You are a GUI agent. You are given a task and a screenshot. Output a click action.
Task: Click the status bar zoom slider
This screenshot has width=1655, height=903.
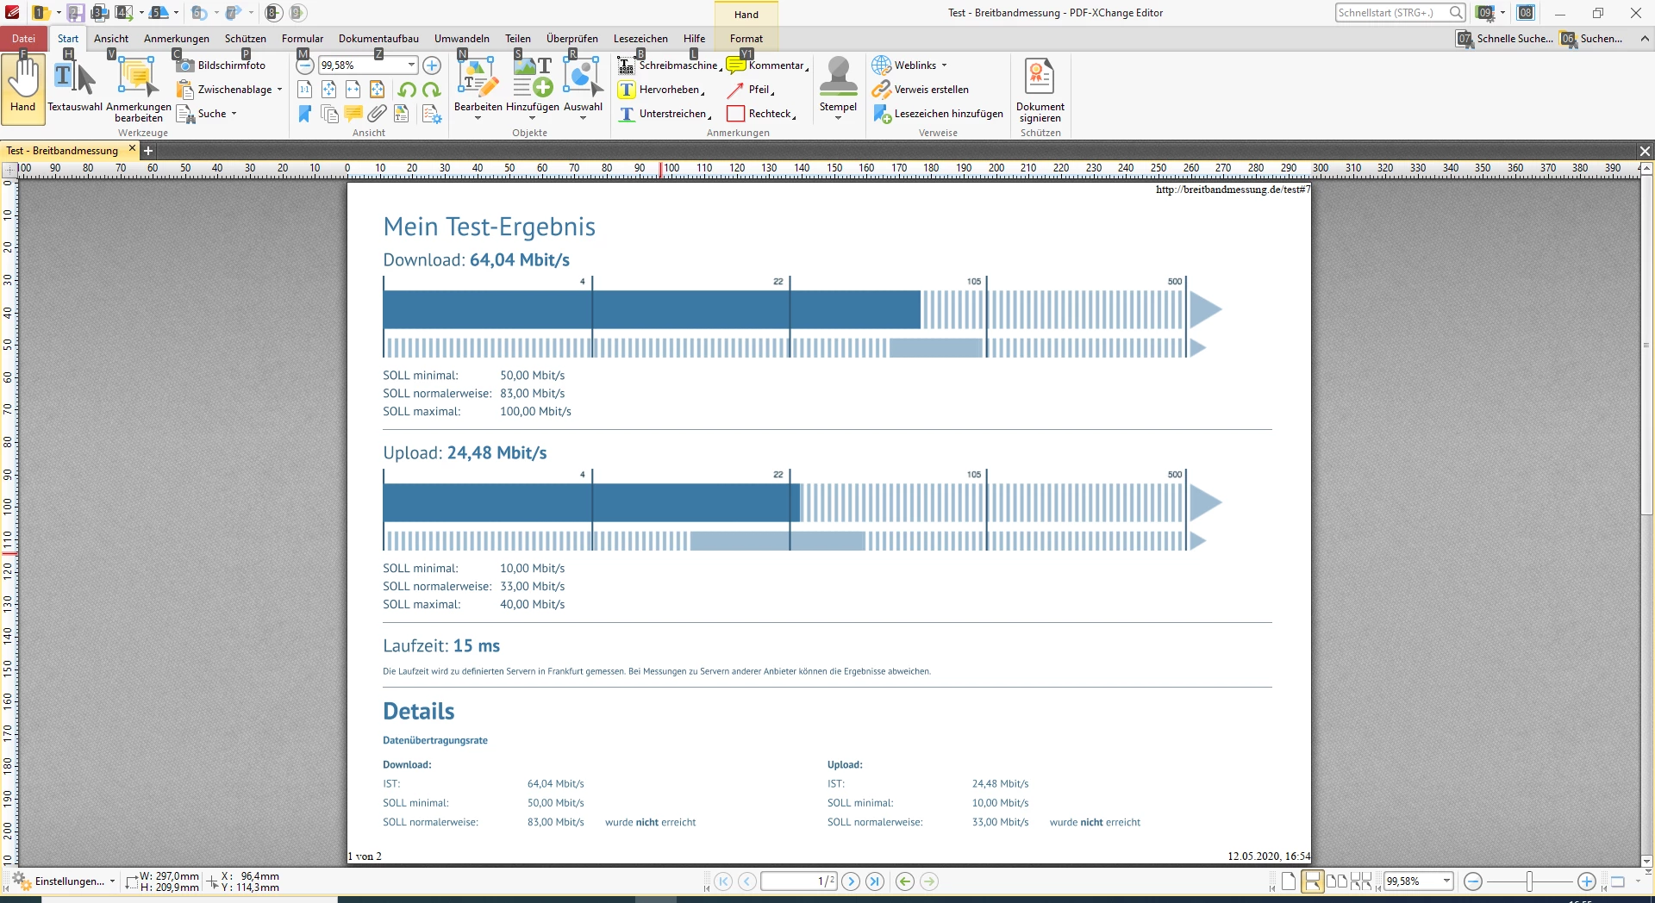coord(1530,881)
